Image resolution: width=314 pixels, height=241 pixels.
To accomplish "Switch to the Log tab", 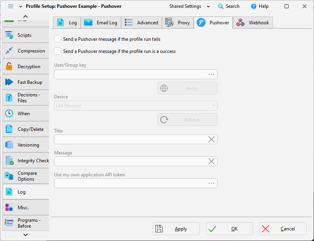I will [67, 23].
